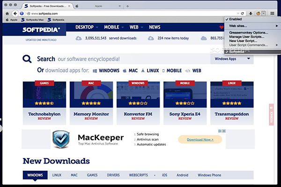
Task: Click the search magnifier icon
Action: click(27, 59)
